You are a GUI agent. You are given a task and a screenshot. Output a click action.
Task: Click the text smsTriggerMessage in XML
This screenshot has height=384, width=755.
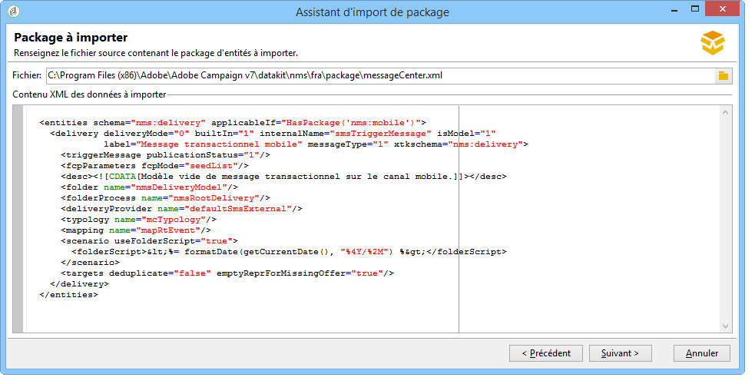[x=380, y=134]
